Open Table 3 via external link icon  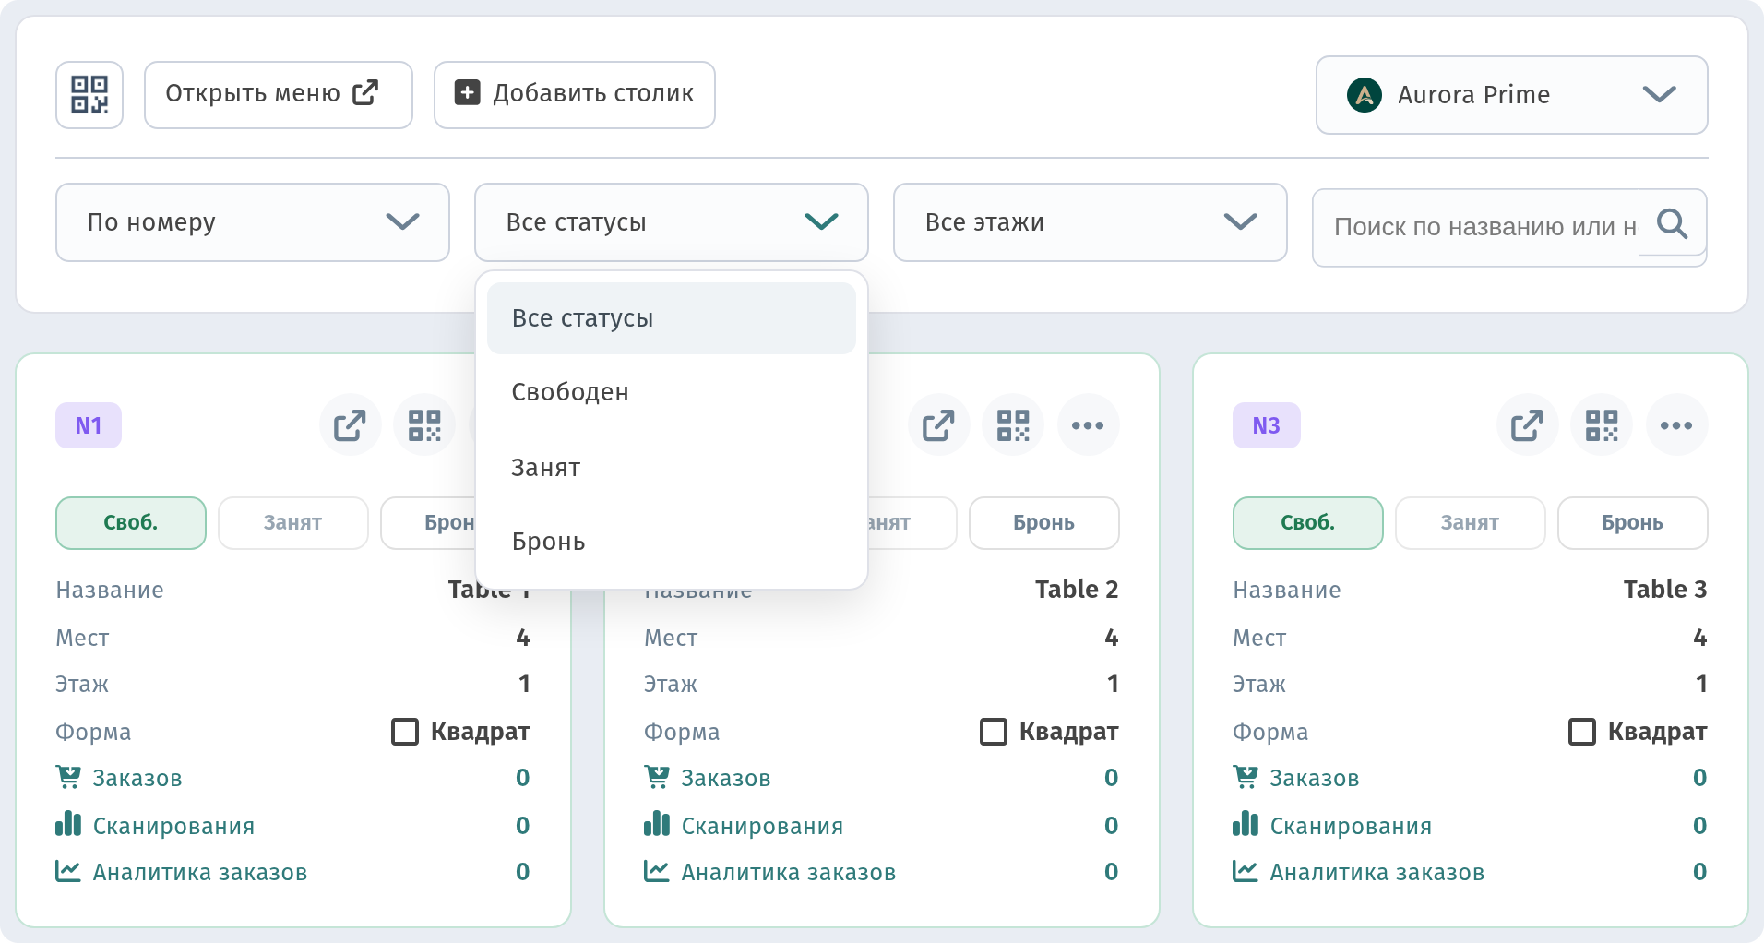pyautogui.click(x=1527, y=425)
